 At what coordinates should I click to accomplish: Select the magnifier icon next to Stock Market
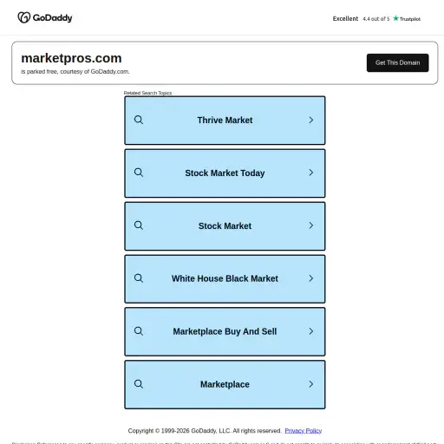pyautogui.click(x=139, y=225)
